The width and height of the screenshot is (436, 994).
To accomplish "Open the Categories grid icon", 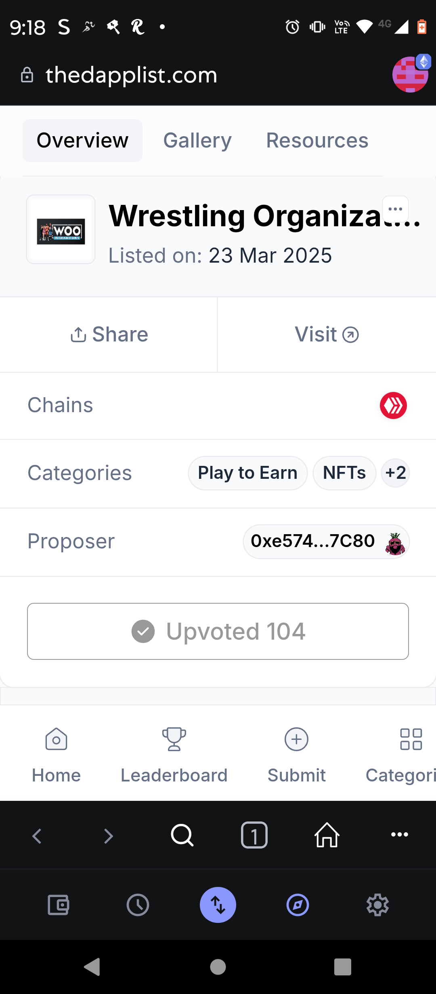I will pos(411,739).
